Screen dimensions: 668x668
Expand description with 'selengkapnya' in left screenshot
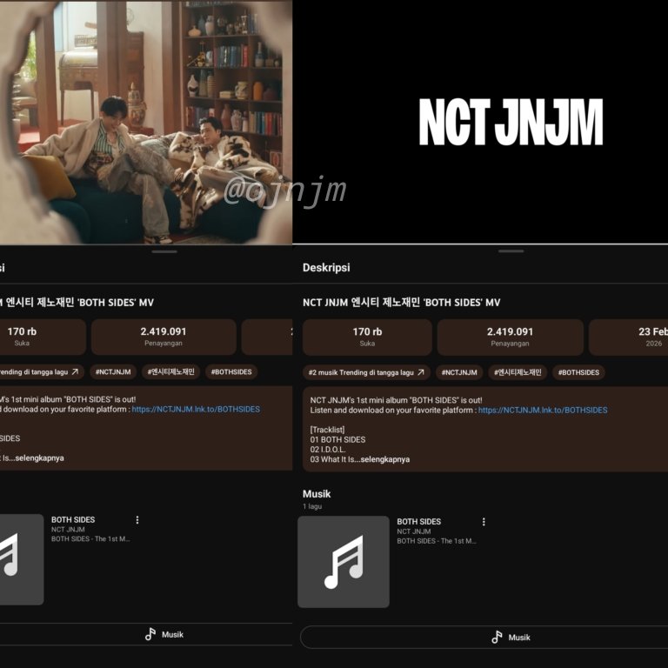(x=40, y=458)
